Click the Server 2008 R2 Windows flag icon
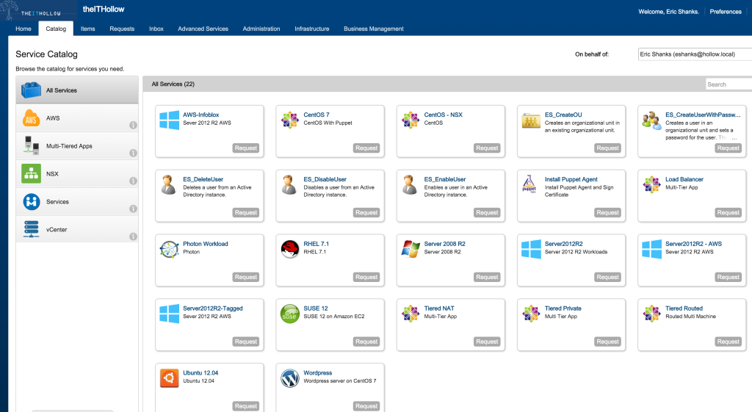 click(411, 249)
